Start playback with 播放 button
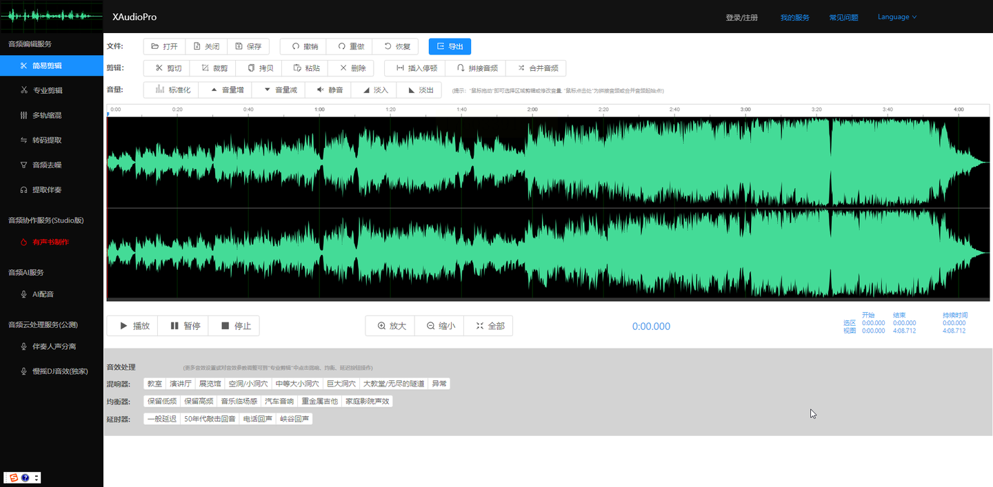Viewport: 993px width, 487px height. click(133, 326)
